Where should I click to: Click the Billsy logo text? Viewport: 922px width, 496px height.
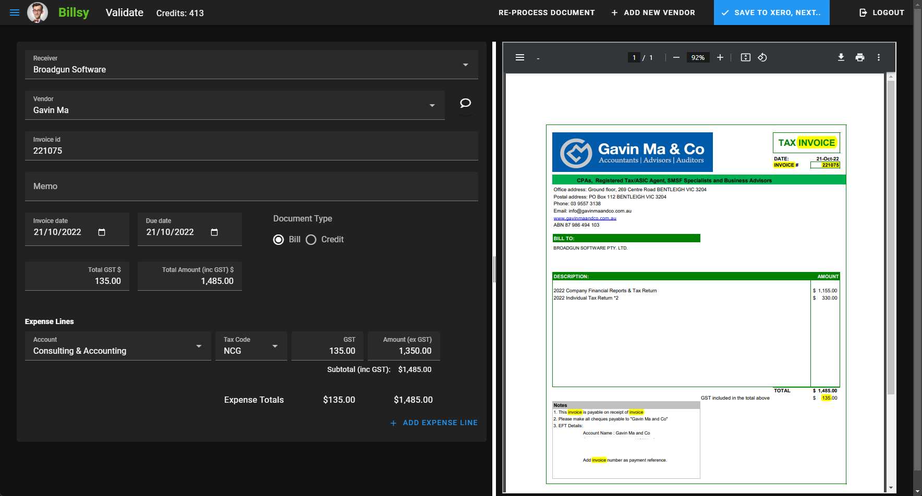pos(74,13)
